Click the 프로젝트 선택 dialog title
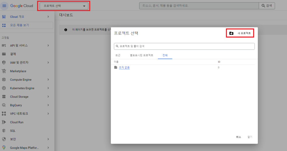 coord(126,33)
